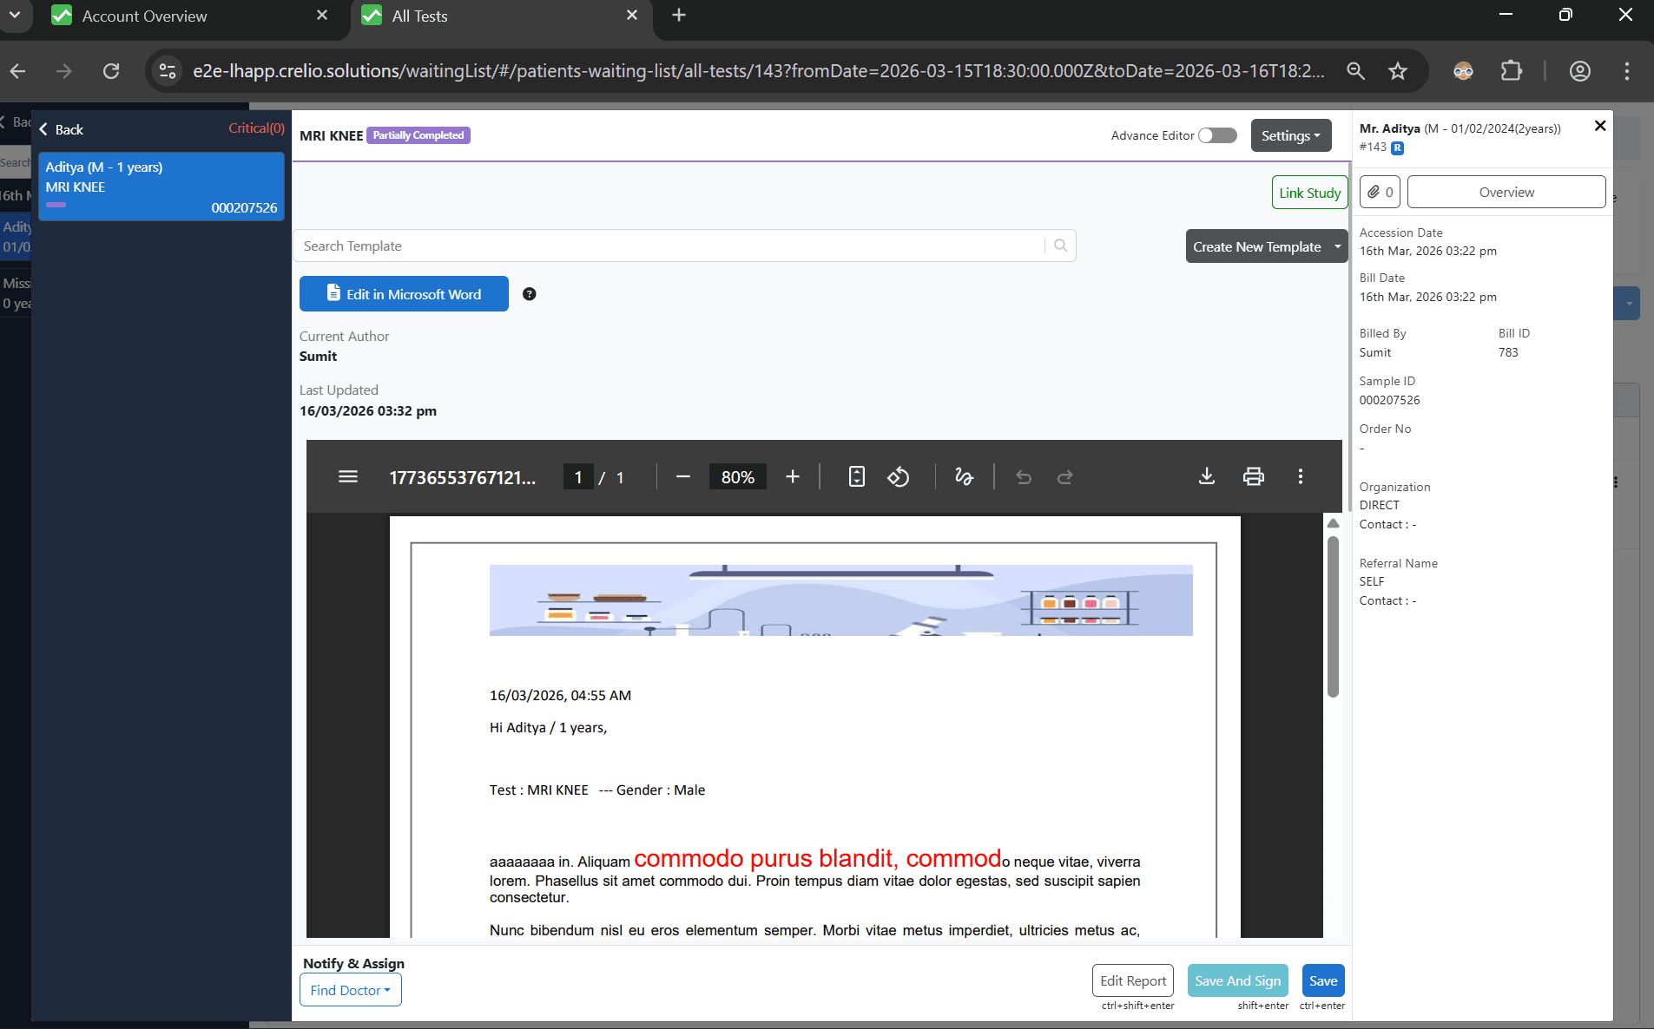
Task: View site information icon in address bar
Action: pyautogui.click(x=168, y=71)
